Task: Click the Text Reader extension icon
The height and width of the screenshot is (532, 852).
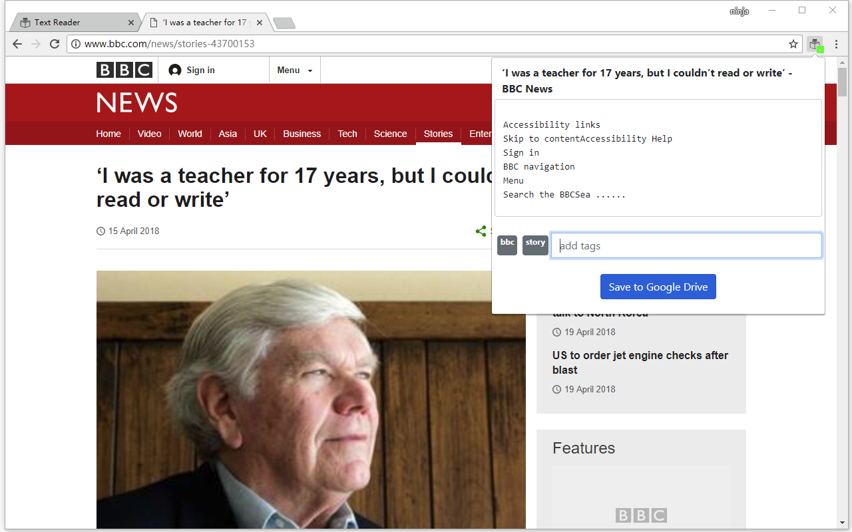Action: pos(815,44)
